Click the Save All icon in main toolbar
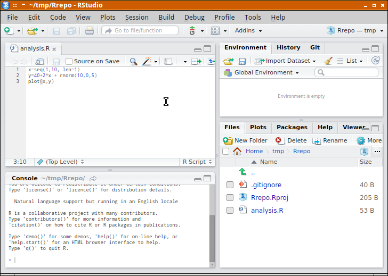 [x=71, y=31]
